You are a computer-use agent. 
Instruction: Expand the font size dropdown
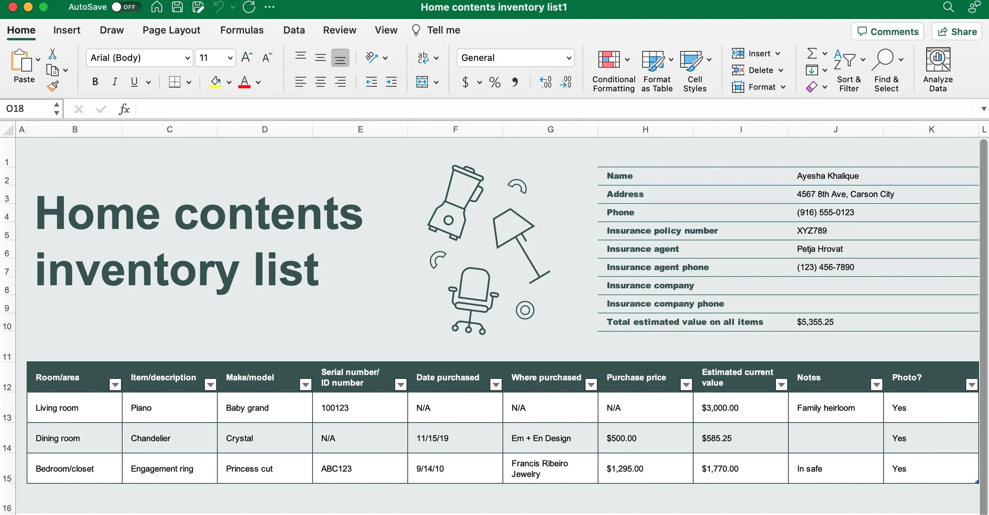(x=229, y=57)
